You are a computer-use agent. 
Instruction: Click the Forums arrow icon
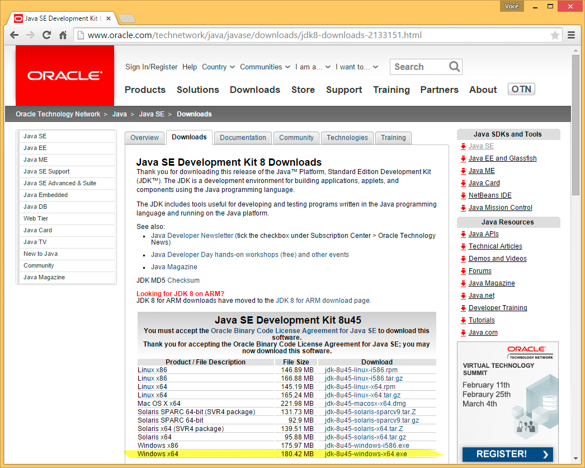(463, 272)
